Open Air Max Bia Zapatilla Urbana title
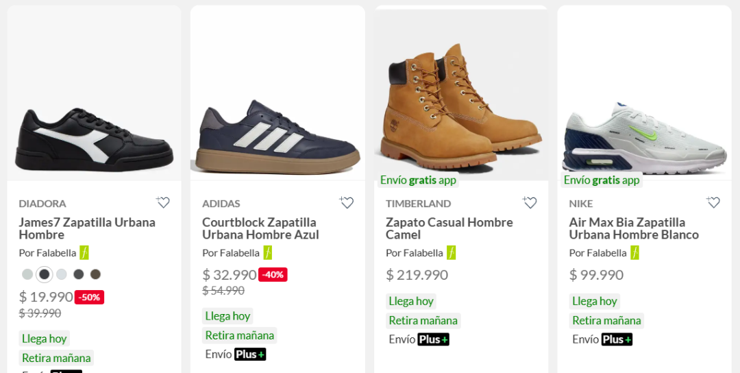The width and height of the screenshot is (740, 373). [634, 228]
